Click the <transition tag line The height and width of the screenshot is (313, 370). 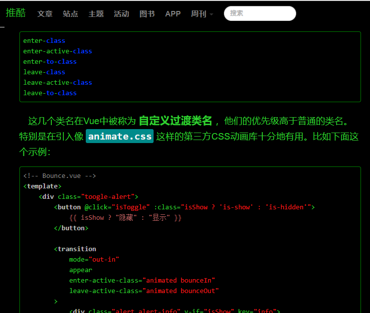[x=75, y=249]
